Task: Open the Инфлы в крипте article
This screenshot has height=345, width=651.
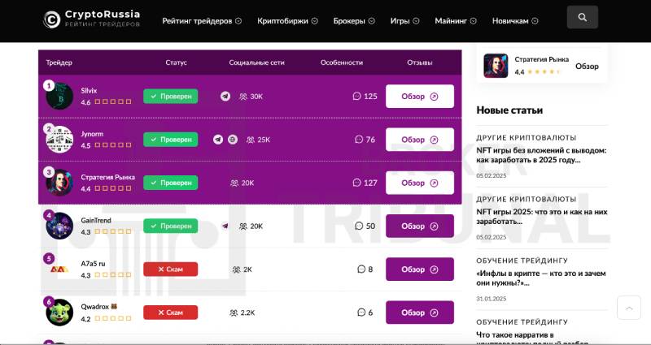Action: [540, 278]
